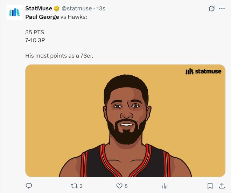Click the "35 PTS" stat line
Viewport: 231px width, 193px height.
point(35,32)
